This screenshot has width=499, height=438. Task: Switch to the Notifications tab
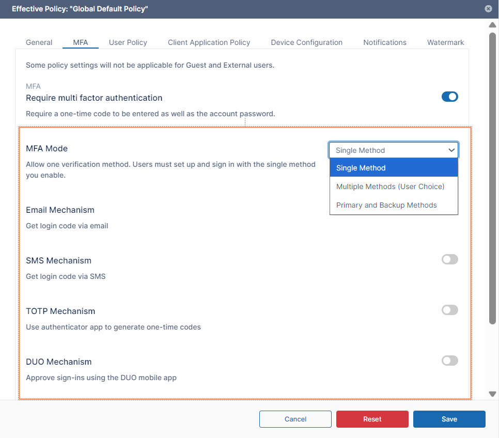[384, 42]
